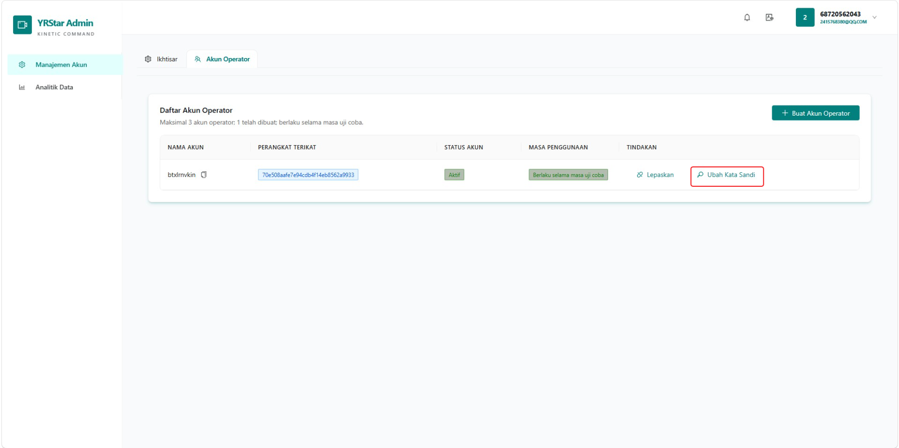This screenshot has width=899, height=448.
Task: Click the YRStar Admin title text
Action: [65, 23]
